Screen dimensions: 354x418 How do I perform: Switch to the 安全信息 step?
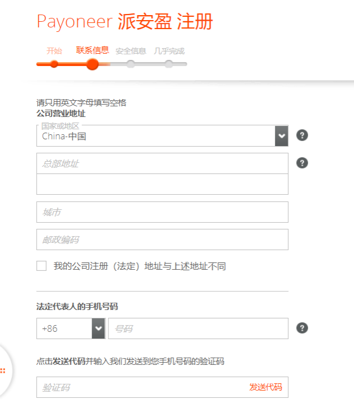[x=130, y=51]
